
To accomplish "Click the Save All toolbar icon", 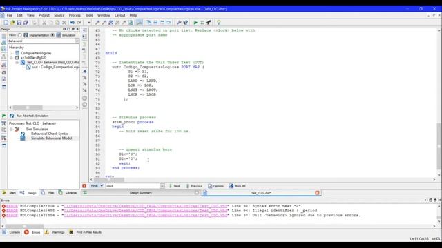I will click(x=26, y=23).
